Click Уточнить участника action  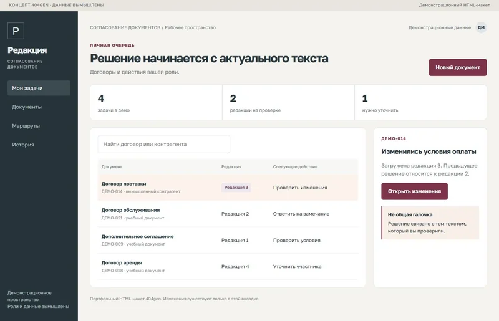(297, 267)
